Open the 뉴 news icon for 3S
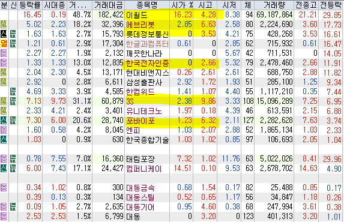 [x=13, y=101]
